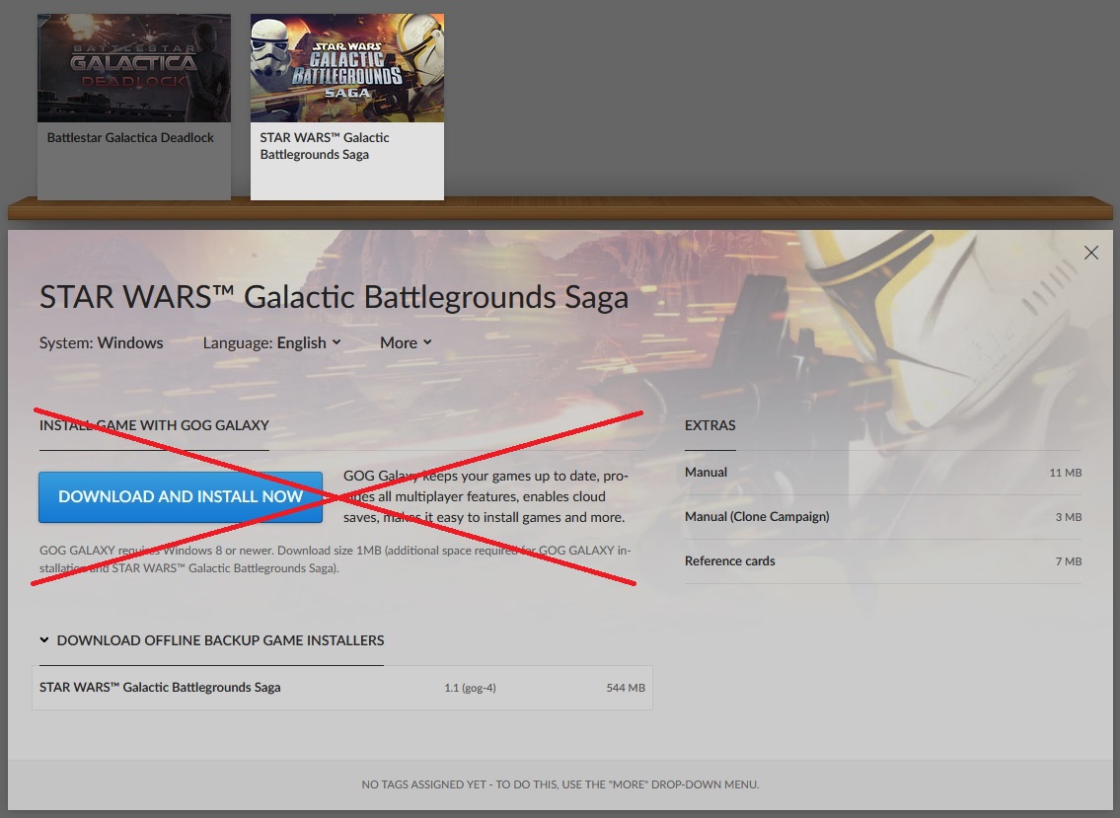Download the Reference cards extra
This screenshot has height=818, width=1120.
(x=883, y=560)
